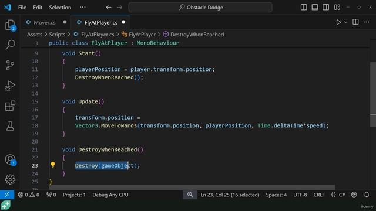Click Debug Any CPU configuration
Viewport: 376px width, 211px height.
click(110, 195)
